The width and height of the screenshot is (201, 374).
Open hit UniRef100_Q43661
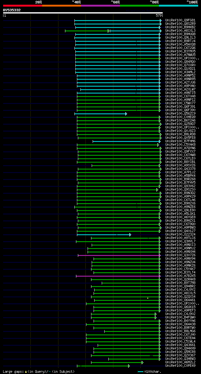point(180,345)
